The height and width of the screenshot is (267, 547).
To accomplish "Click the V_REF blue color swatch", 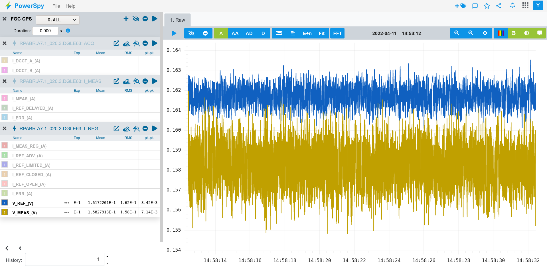I will tap(5, 203).
